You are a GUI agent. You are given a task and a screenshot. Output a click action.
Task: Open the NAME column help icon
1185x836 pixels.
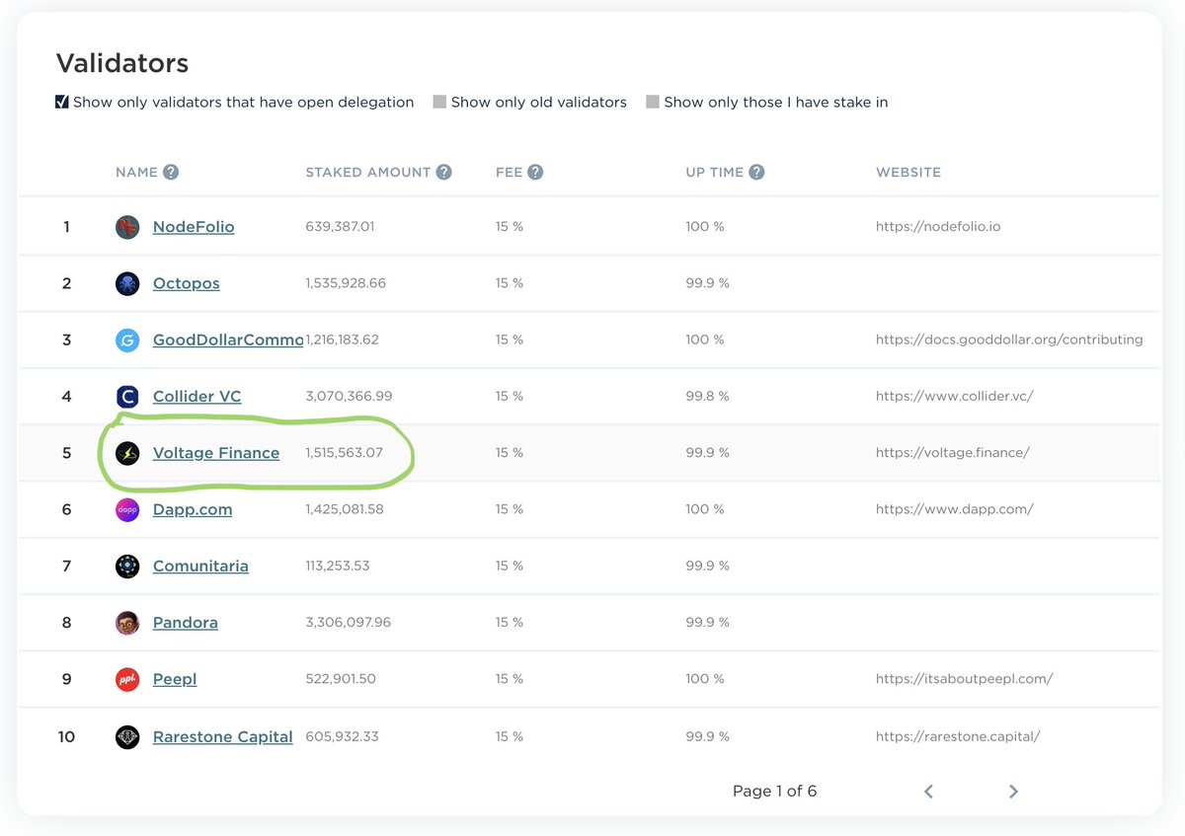click(171, 172)
